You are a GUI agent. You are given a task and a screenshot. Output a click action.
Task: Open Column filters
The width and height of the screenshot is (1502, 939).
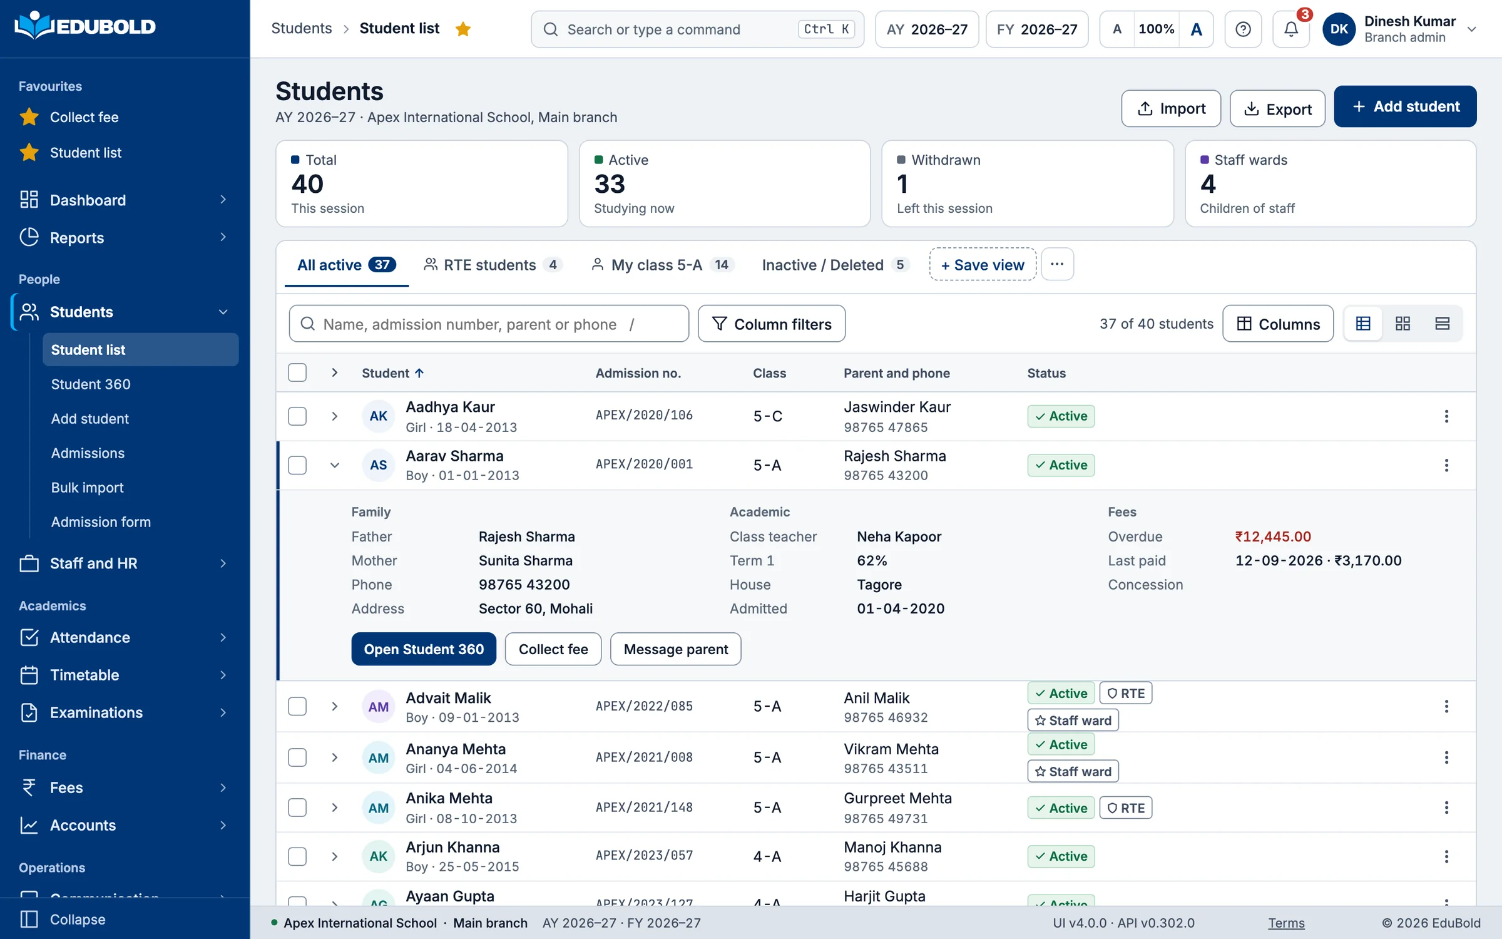772,324
